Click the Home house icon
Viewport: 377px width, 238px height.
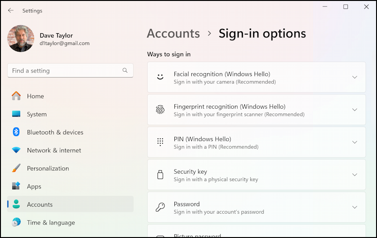pyautogui.click(x=16, y=96)
